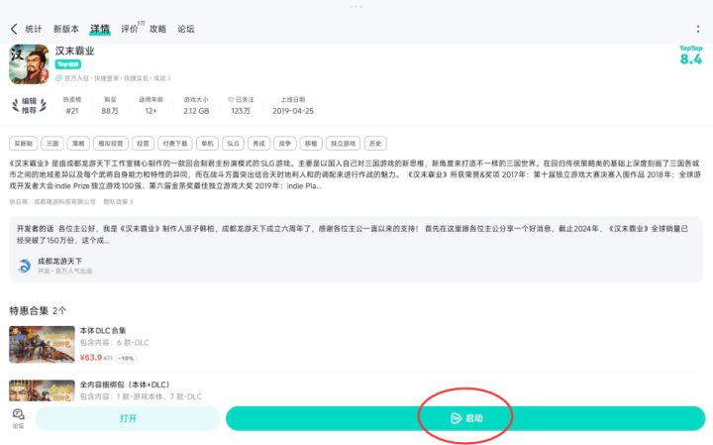The width and height of the screenshot is (713, 445).
Task: Open the three-dot more options menu
Action: (x=698, y=29)
